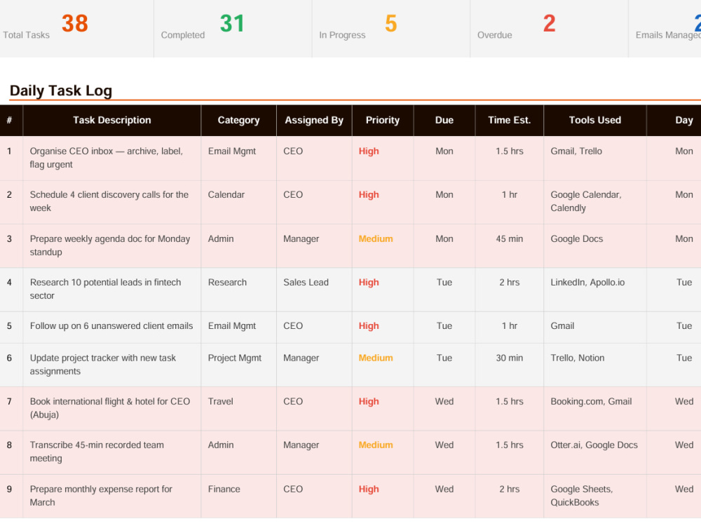Click the Calendar category cell

tap(239, 202)
